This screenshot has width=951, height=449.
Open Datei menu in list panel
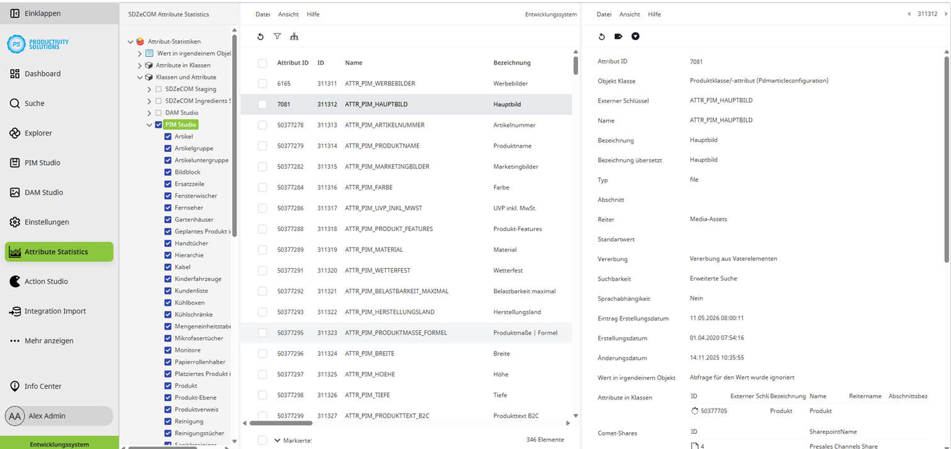click(x=262, y=14)
